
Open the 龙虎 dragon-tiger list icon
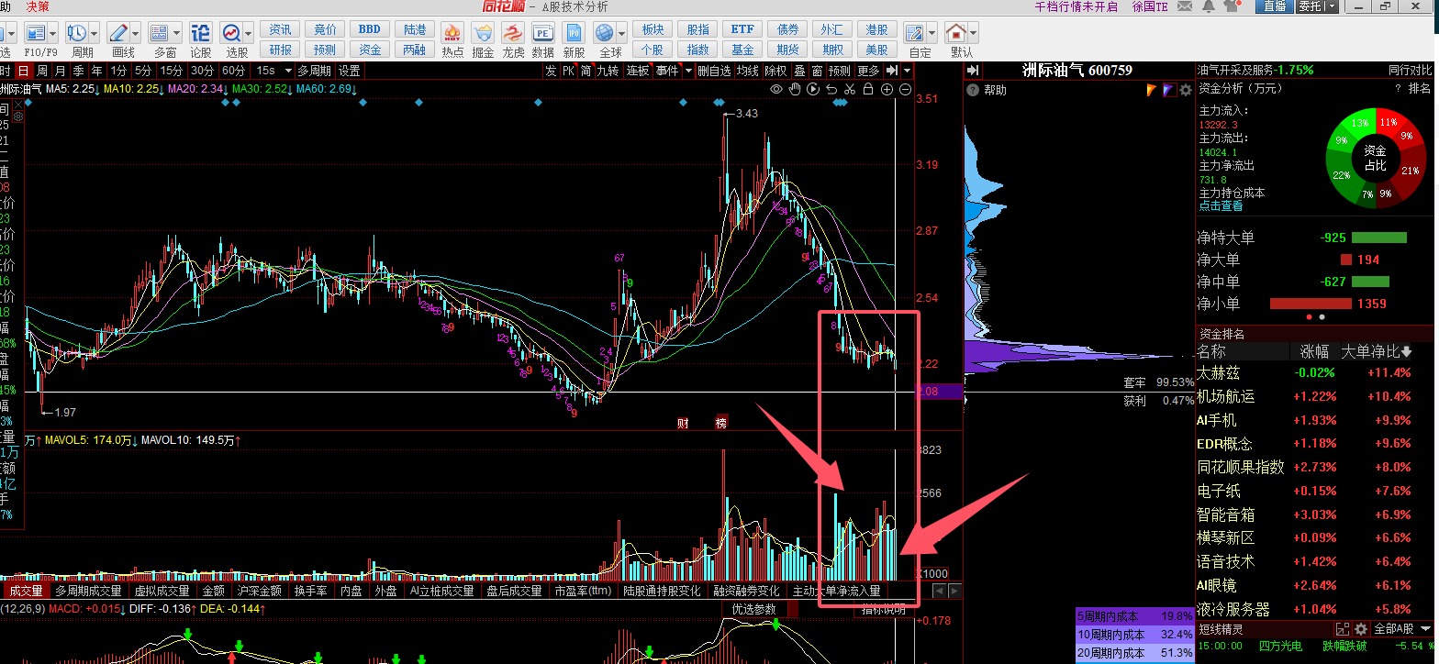pos(513,33)
